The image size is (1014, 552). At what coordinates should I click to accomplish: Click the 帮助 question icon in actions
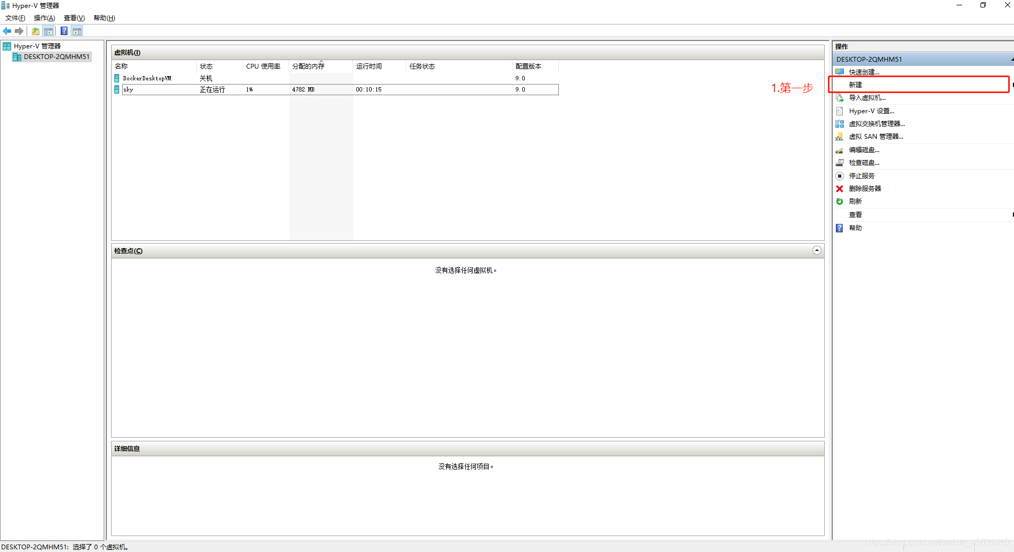click(840, 228)
